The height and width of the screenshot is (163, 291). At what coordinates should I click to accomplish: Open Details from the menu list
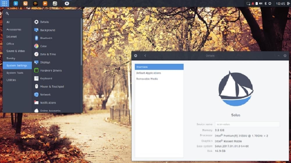click(57, 22)
